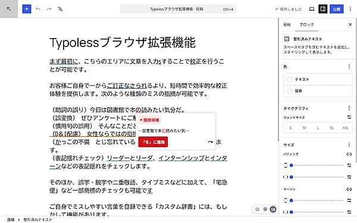Click the underlined word インターンシップ
The height and width of the screenshot is (223, 357).
click(181, 158)
